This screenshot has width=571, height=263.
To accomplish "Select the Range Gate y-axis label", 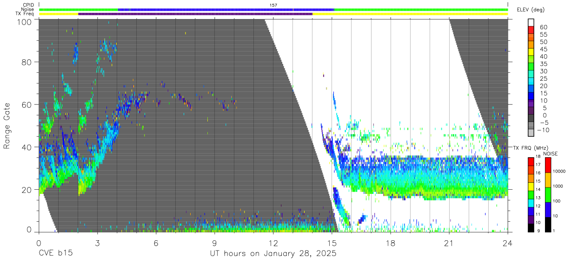I will (x=7, y=125).
